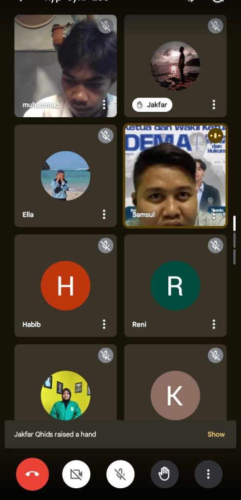Toggle the camera on from bottom bar

pyautogui.click(x=76, y=474)
